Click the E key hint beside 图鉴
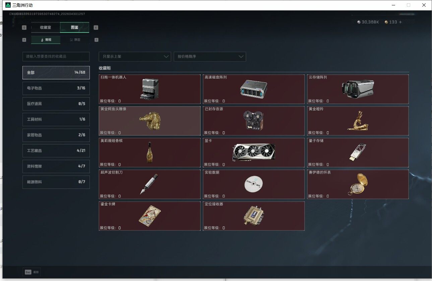432x281 pixels. (96, 28)
